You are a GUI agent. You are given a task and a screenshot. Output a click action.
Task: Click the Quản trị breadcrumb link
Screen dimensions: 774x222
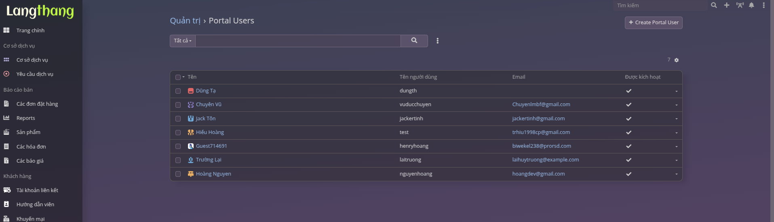tap(185, 21)
